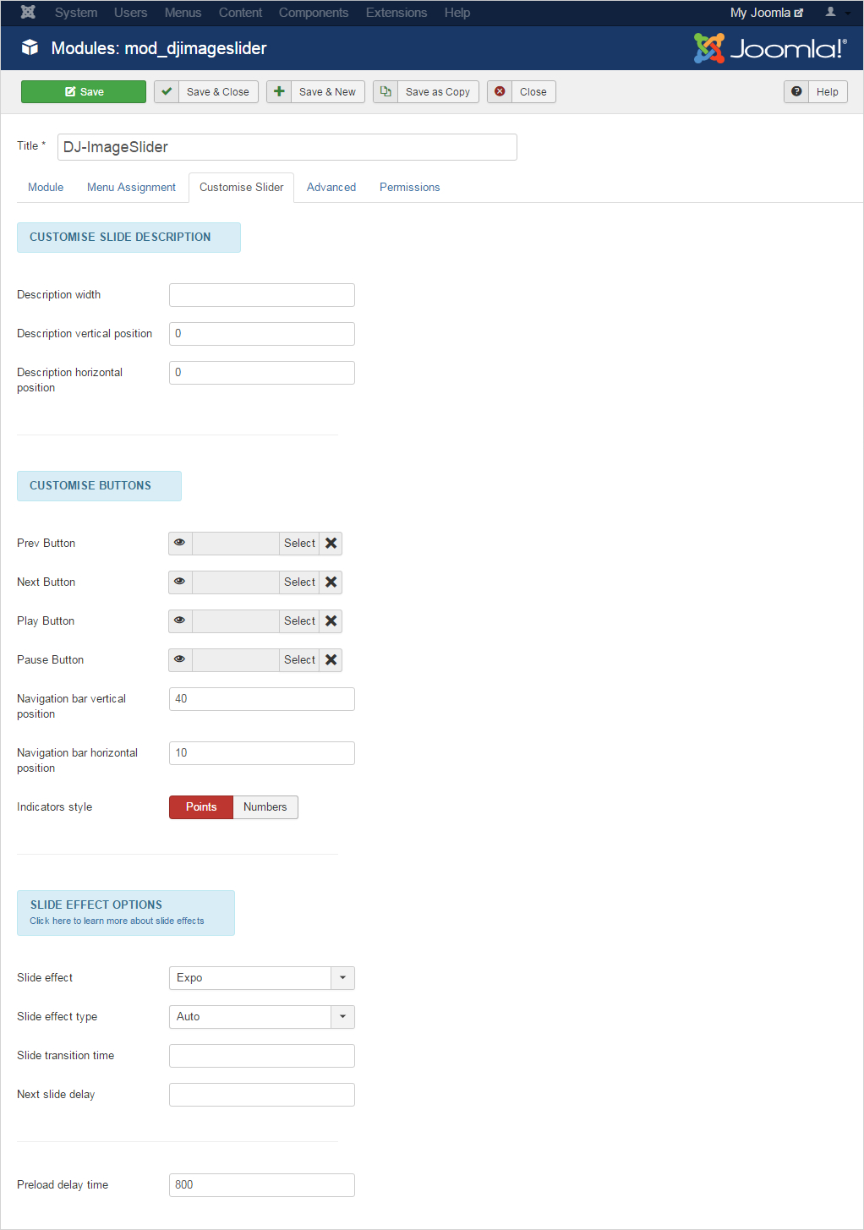Click the green Save button

click(x=84, y=92)
